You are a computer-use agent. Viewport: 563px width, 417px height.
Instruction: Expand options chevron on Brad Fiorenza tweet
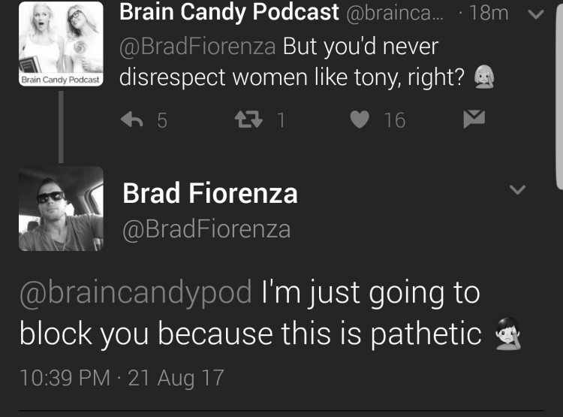tap(517, 189)
